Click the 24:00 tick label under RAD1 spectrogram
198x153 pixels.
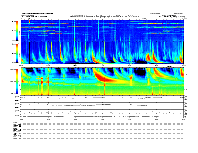pyautogui.click(x=183, y=66)
